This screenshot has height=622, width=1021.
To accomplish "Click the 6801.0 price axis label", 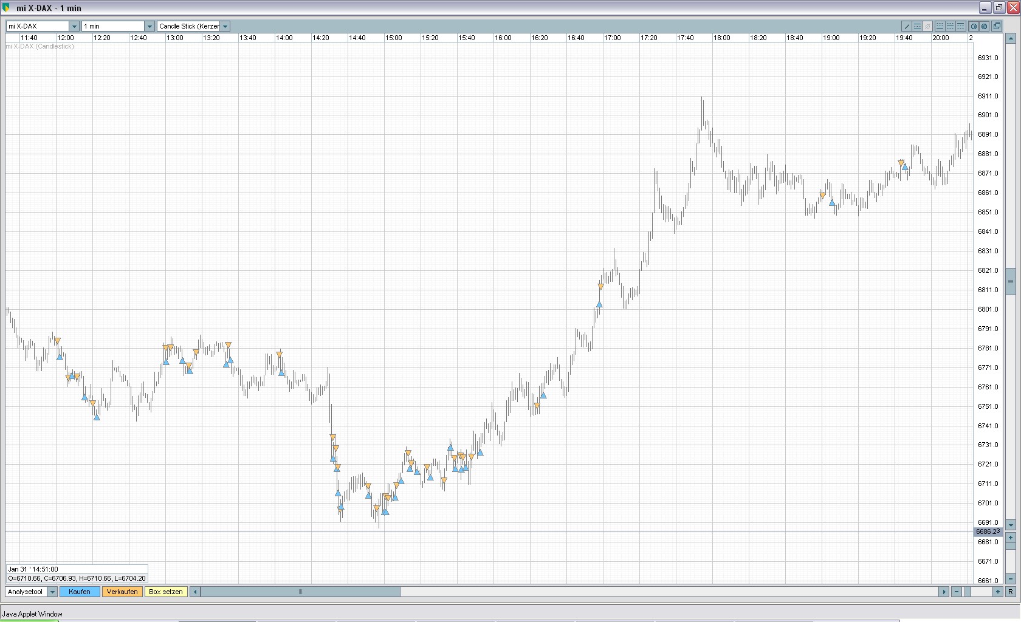I will click(x=988, y=309).
